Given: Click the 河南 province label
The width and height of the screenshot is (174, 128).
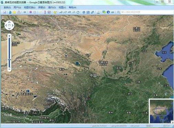Looking at the screenshot, I should click(x=138, y=82).
